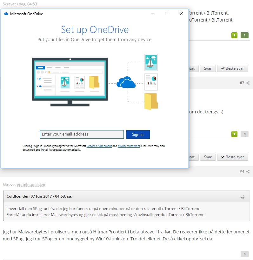Click the share icon of post #4
The height and width of the screenshot is (260, 253).
tap(248, 172)
